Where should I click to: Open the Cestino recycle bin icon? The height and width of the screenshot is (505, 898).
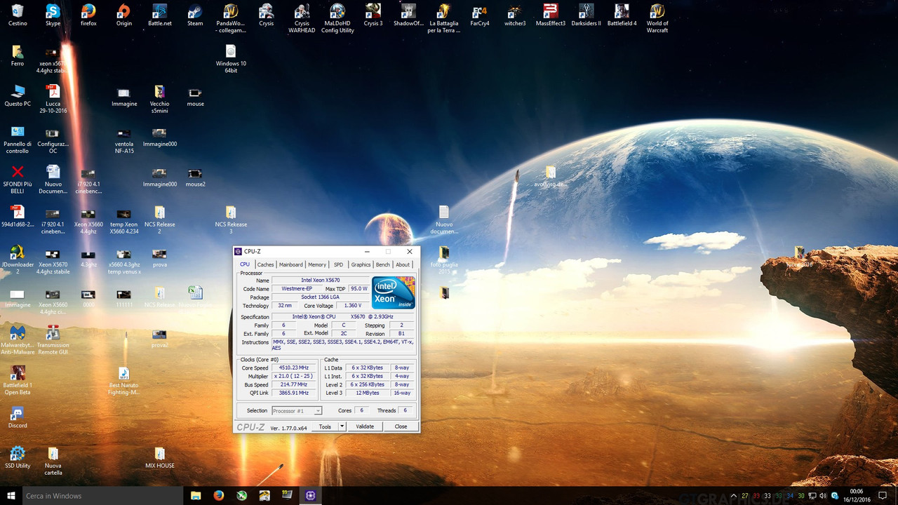18,15
